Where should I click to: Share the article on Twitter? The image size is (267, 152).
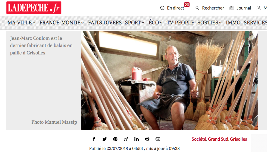(x=104, y=139)
